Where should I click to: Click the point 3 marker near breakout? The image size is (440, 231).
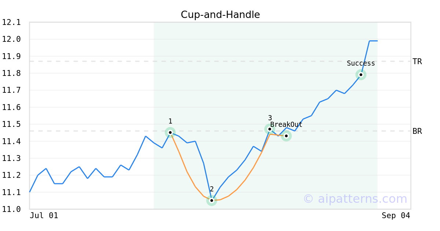[x=270, y=129]
